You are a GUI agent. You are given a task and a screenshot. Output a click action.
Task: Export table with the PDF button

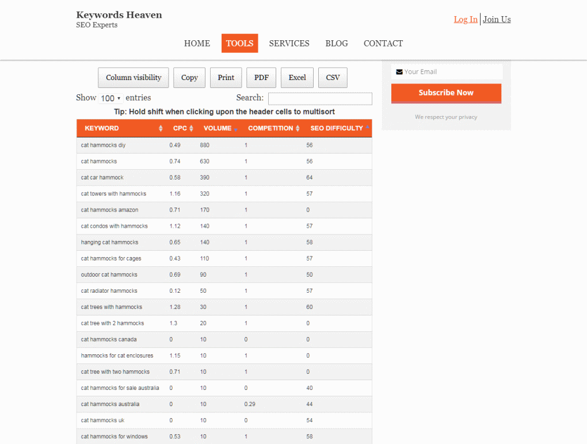click(261, 78)
